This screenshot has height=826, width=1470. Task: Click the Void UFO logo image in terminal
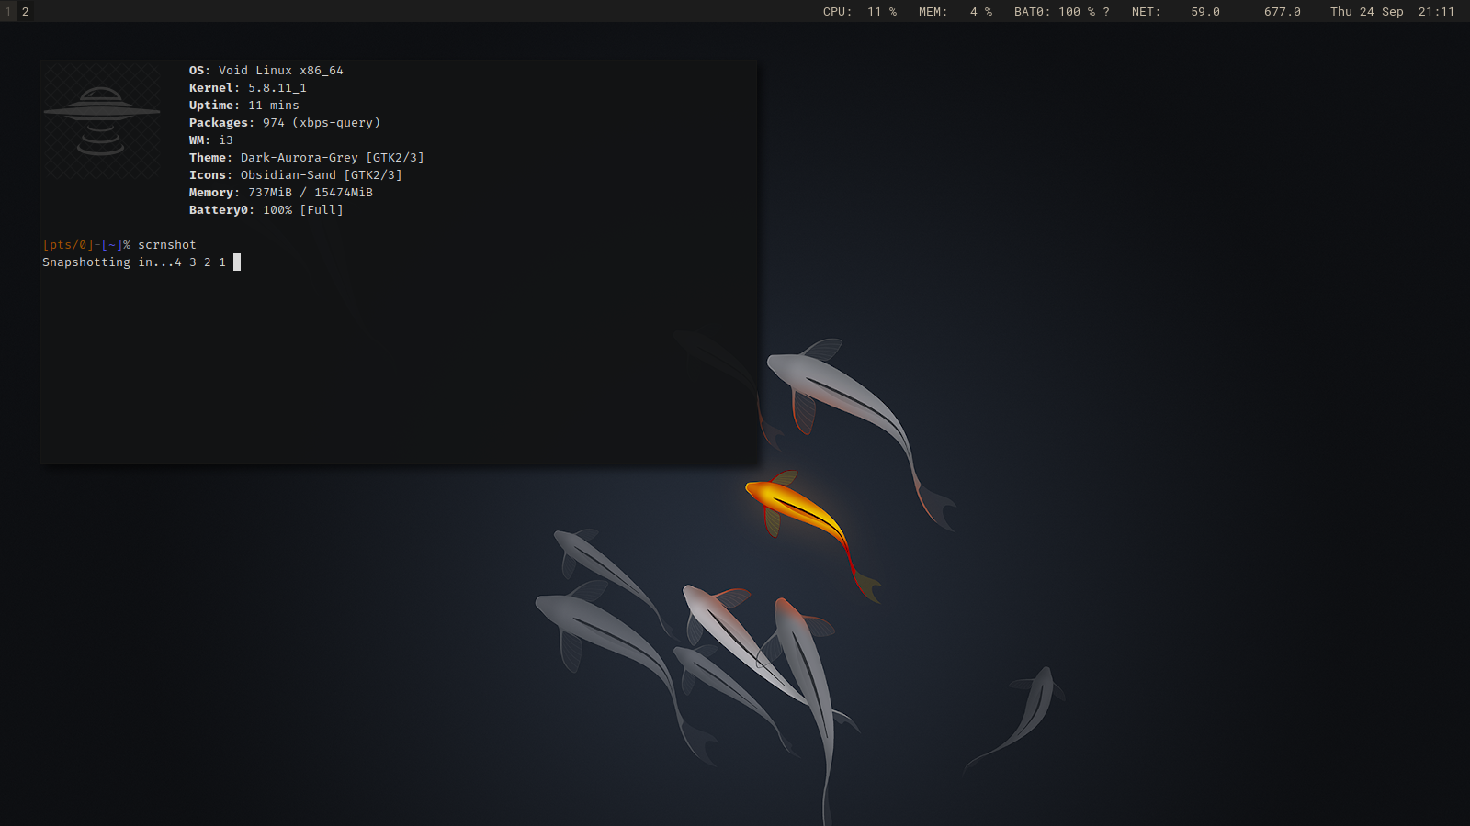tap(101, 120)
